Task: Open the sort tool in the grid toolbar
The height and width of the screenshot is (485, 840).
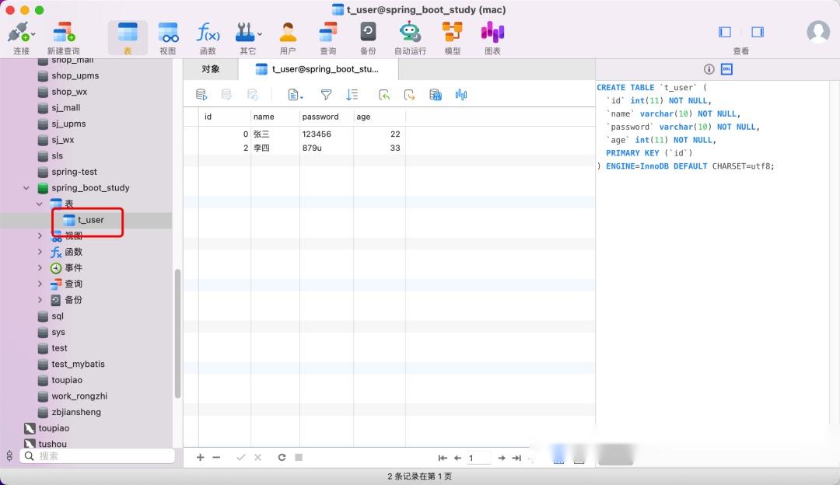Action: (352, 94)
